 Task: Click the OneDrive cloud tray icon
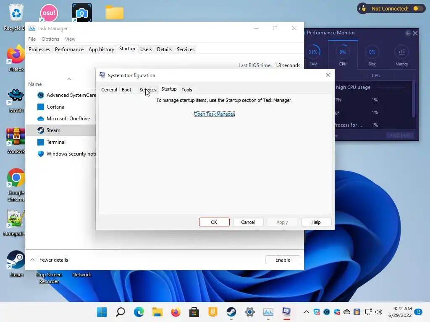(x=347, y=312)
